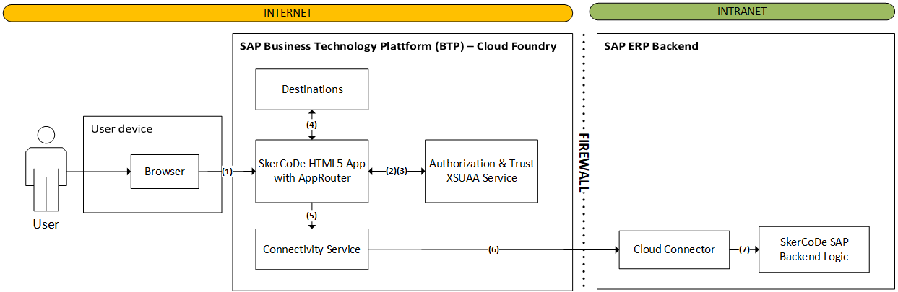Click the Destinations box
Image resolution: width=898 pixels, height=292 pixels.
tap(312, 89)
